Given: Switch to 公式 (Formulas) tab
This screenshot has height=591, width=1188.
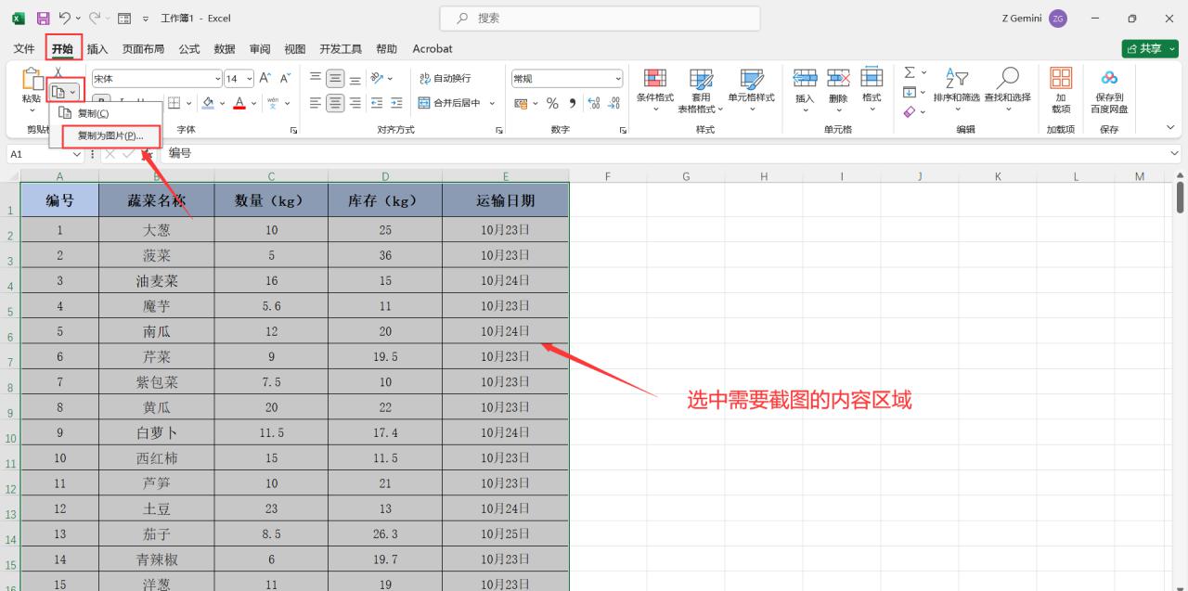Looking at the screenshot, I should [189, 48].
